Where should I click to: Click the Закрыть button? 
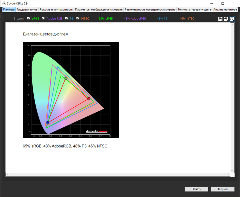coord(222,189)
